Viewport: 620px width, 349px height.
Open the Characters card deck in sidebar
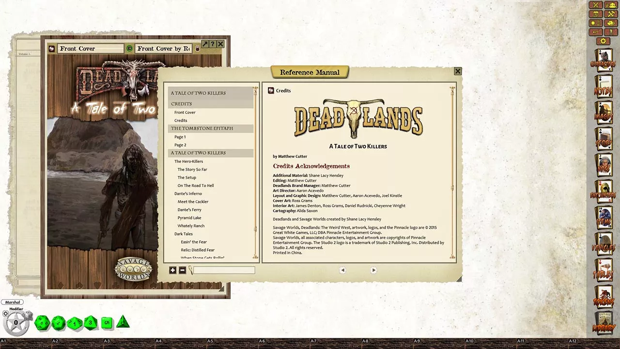604,60
